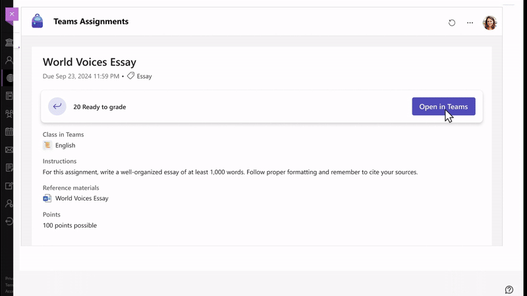Click the Open in Teams button

tap(443, 107)
